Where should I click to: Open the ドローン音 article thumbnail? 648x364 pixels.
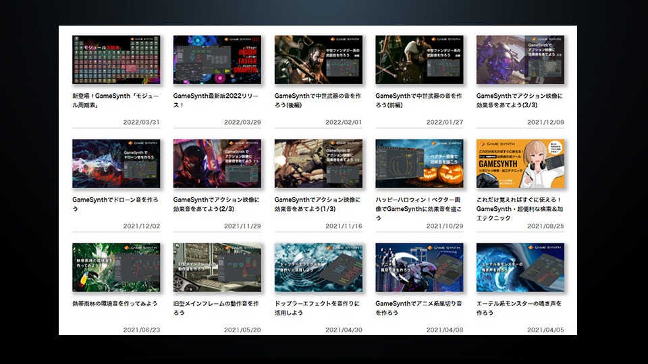116,163
